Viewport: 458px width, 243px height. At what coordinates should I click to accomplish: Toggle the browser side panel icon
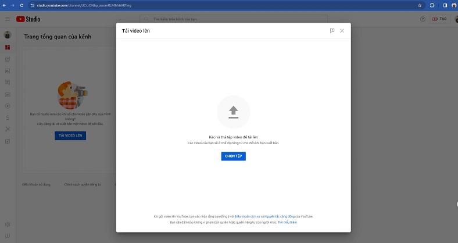coord(445,5)
